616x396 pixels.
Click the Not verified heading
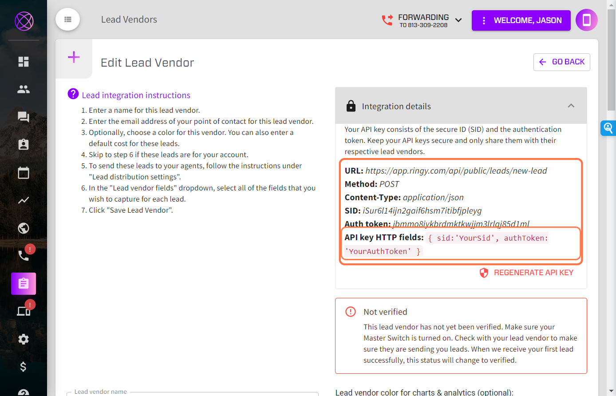385,312
